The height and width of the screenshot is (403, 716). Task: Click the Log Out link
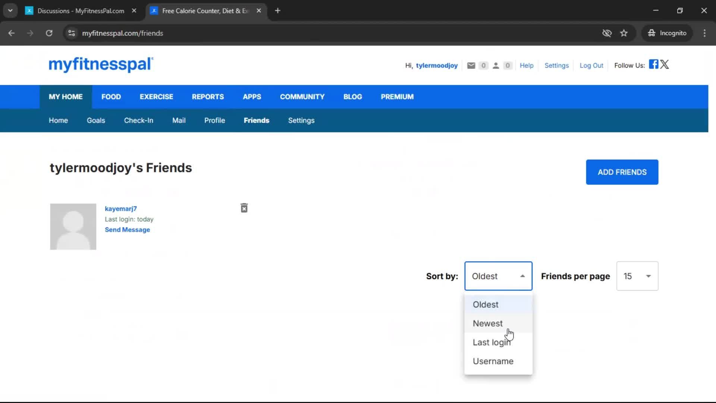[x=591, y=66]
